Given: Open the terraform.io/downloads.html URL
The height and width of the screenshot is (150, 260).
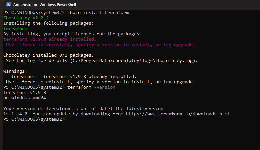Looking at the screenshot, I should pyautogui.click(x=178, y=114).
